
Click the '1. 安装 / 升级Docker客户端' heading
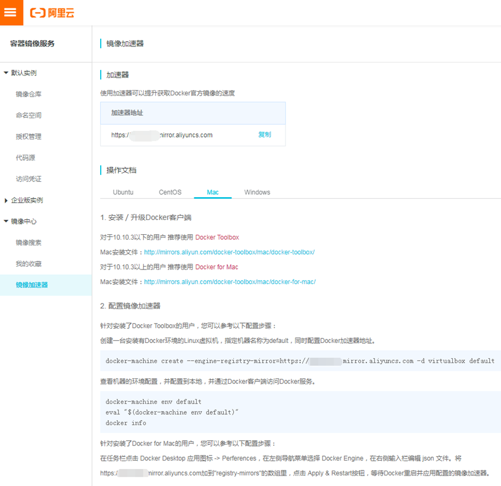click(145, 218)
